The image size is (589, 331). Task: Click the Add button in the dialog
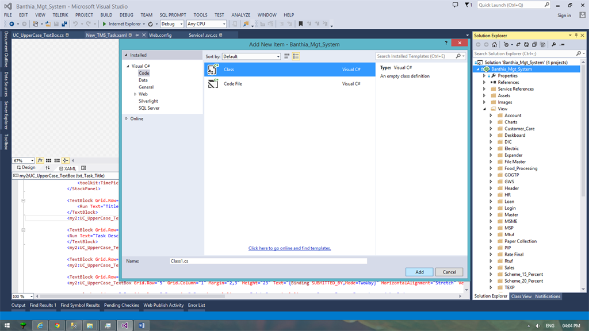pos(419,271)
